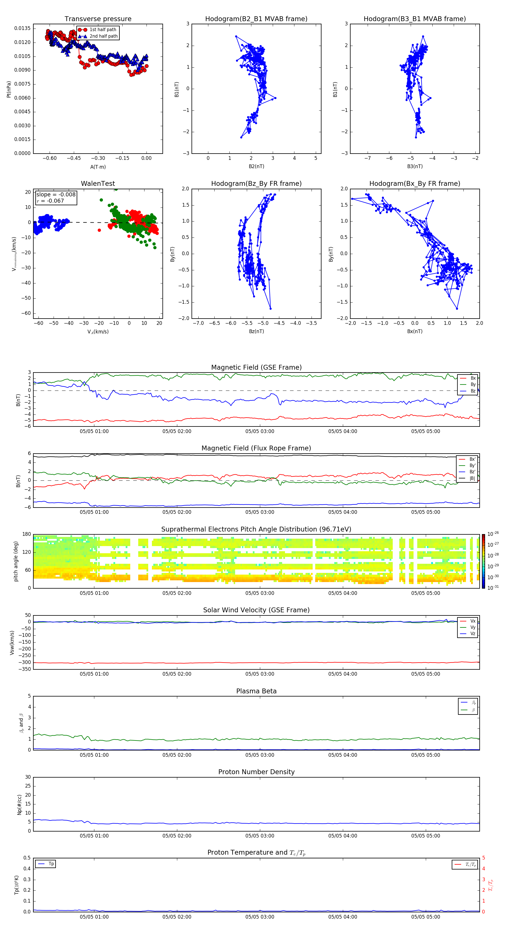Screen dimensions: 513x942
Task: Click the |B| legend entry in Flux Rope plot
Action: [467, 478]
